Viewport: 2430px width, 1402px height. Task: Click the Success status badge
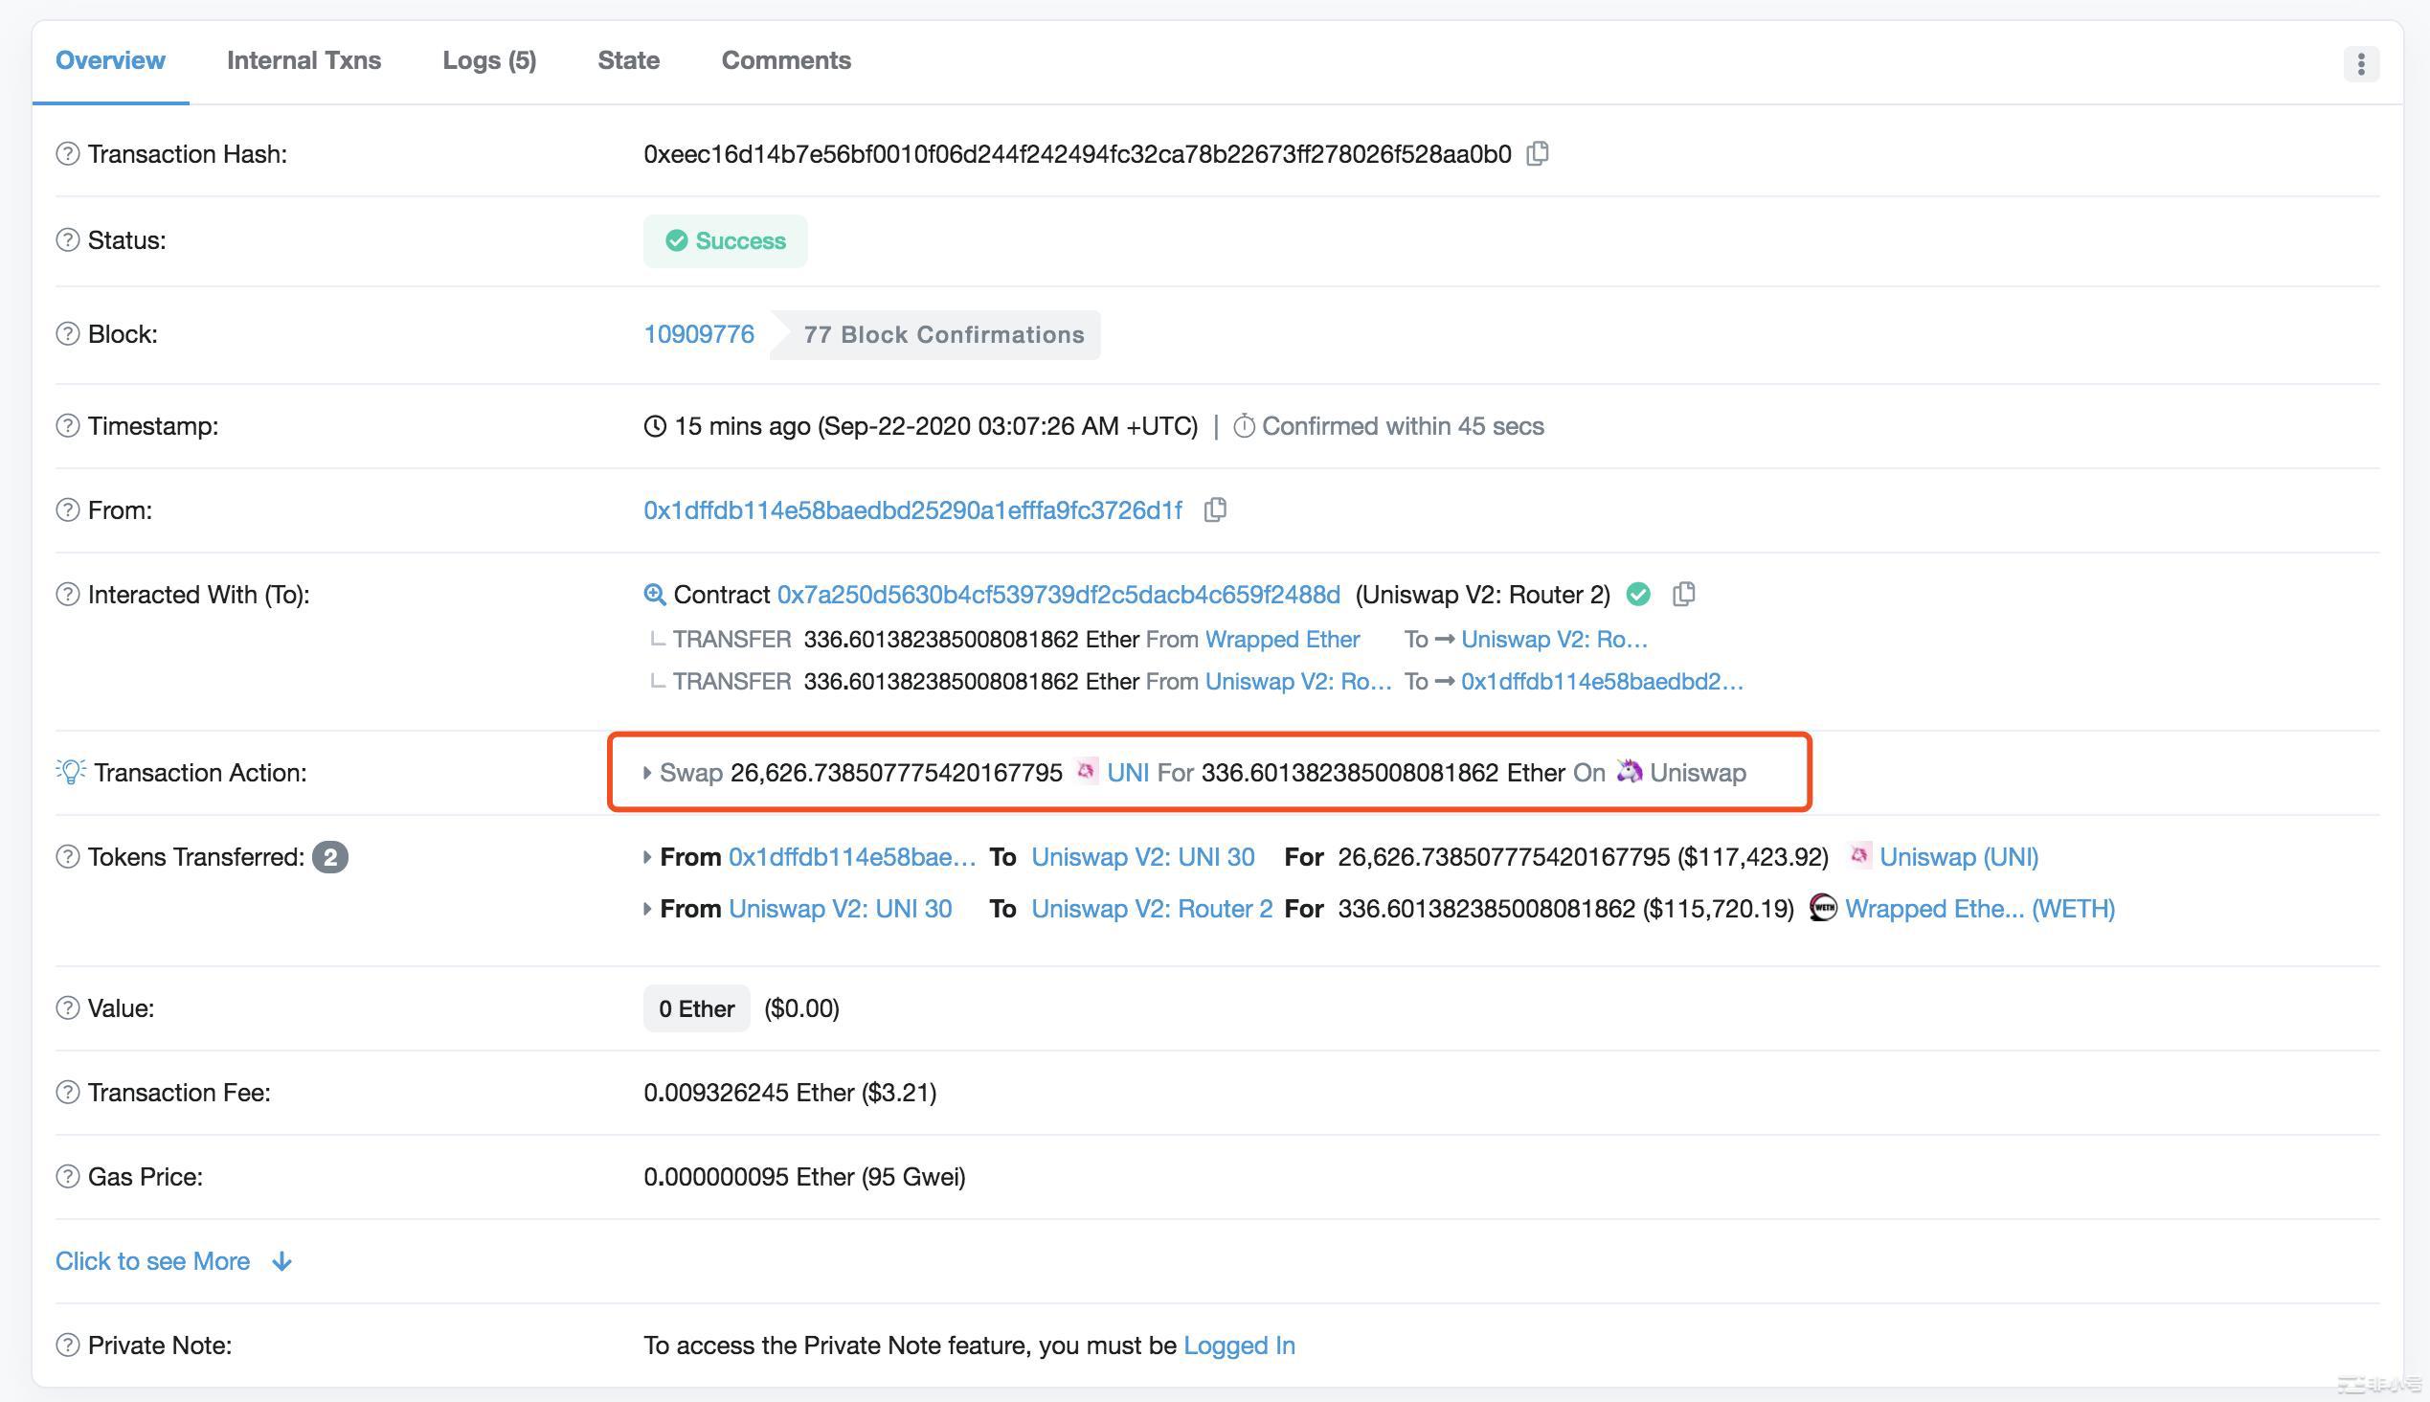click(725, 240)
